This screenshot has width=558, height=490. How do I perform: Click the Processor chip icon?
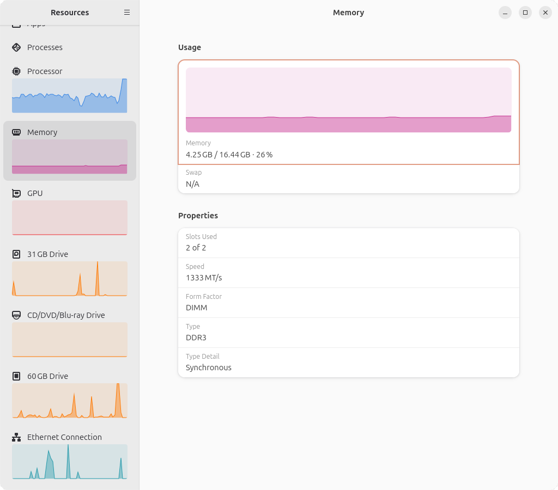(16, 71)
